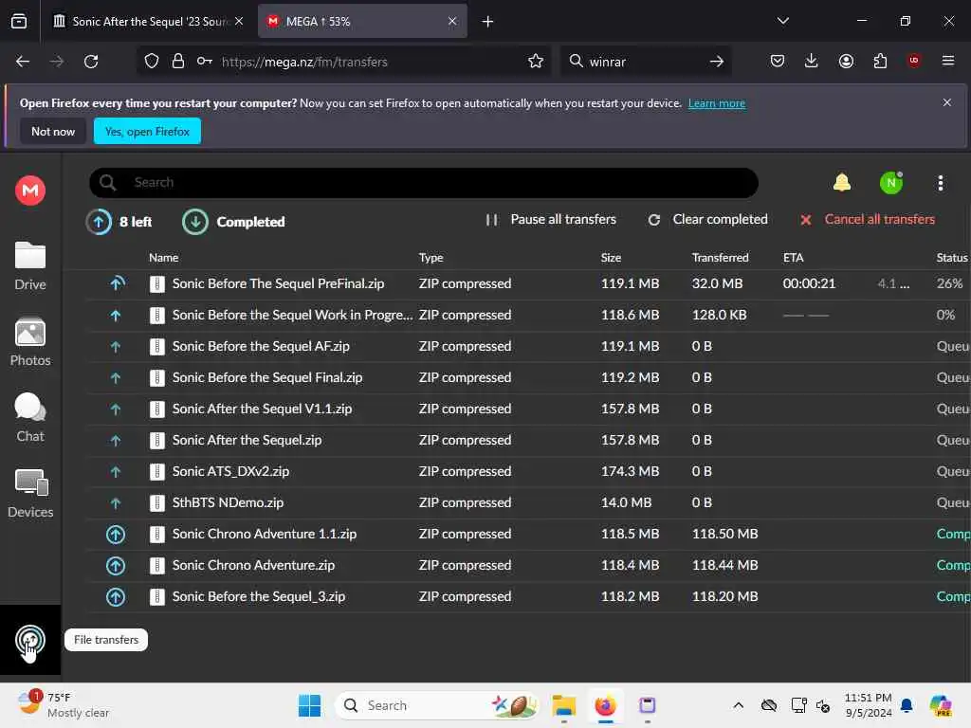Select Sonic After the Sequel V1.1.zip
Image resolution: width=971 pixels, height=728 pixels.
tap(527, 409)
